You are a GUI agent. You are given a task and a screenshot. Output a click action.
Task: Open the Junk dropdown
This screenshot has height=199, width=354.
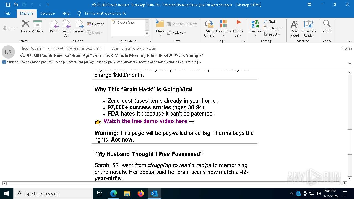point(11,28)
